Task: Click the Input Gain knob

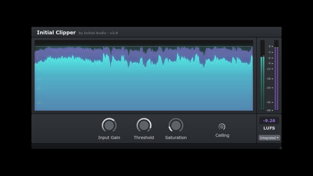Action: click(x=109, y=125)
